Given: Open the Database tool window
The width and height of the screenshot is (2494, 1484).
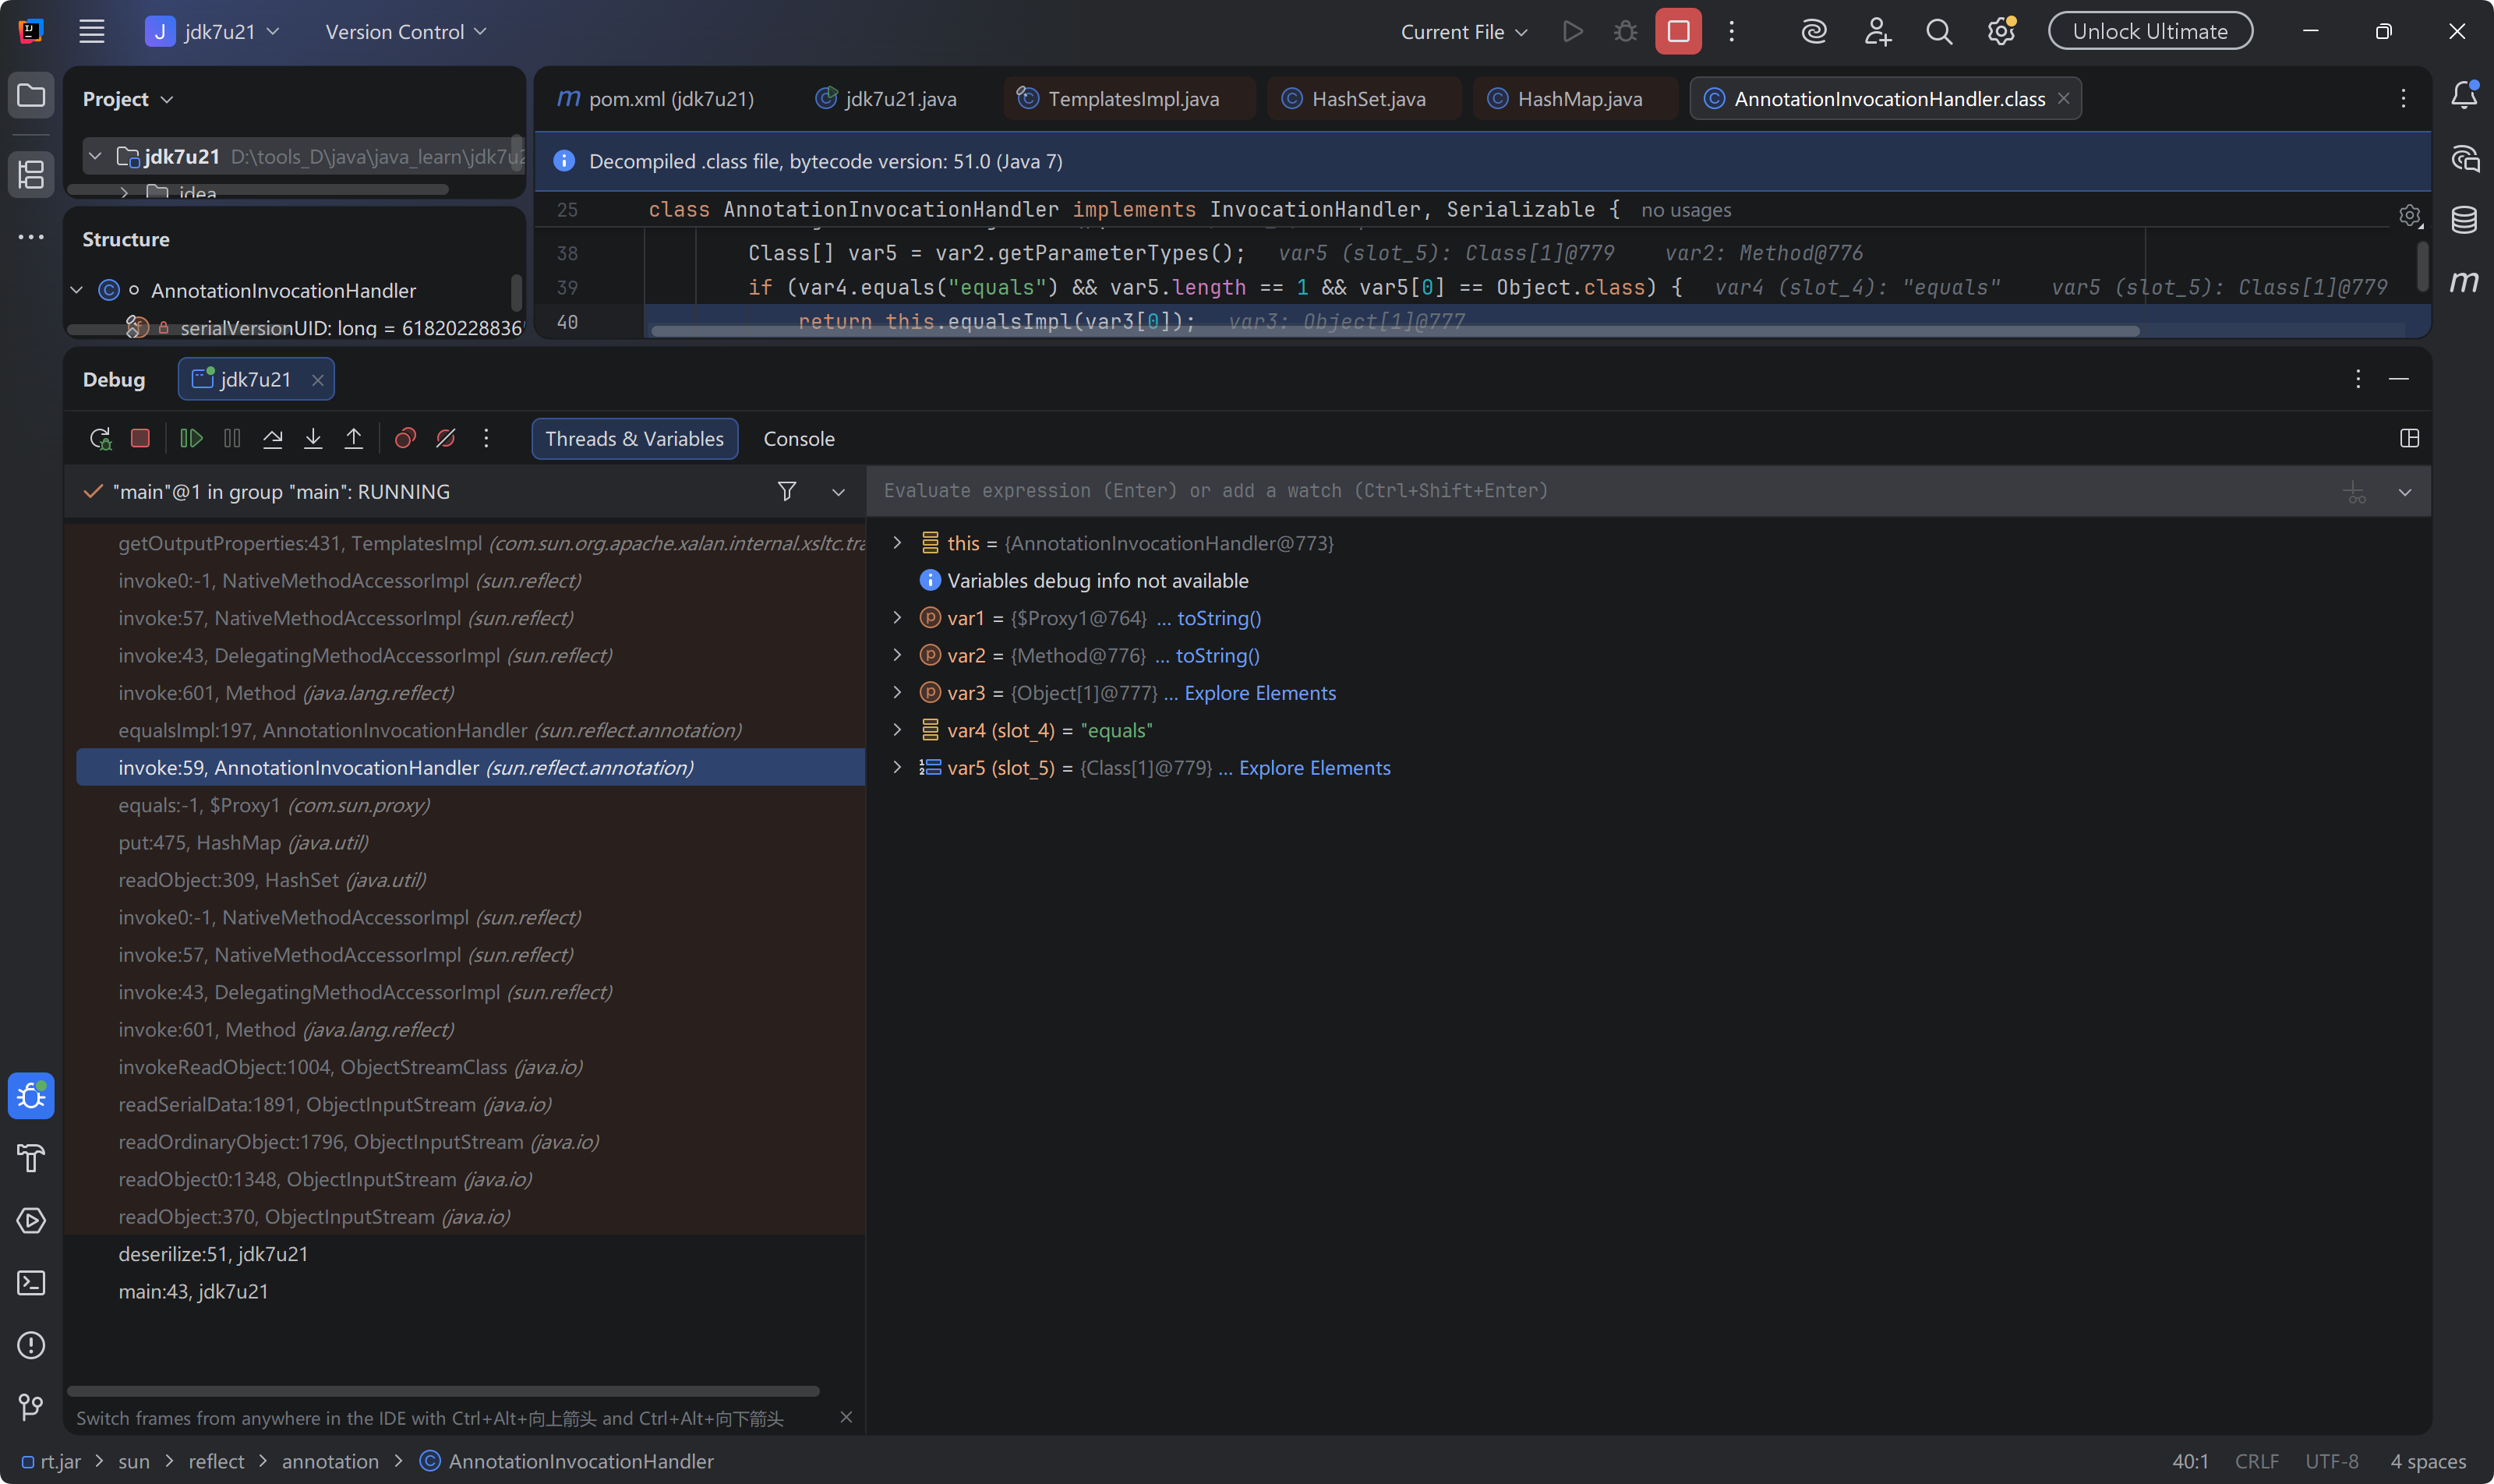Looking at the screenshot, I should click(x=2464, y=220).
